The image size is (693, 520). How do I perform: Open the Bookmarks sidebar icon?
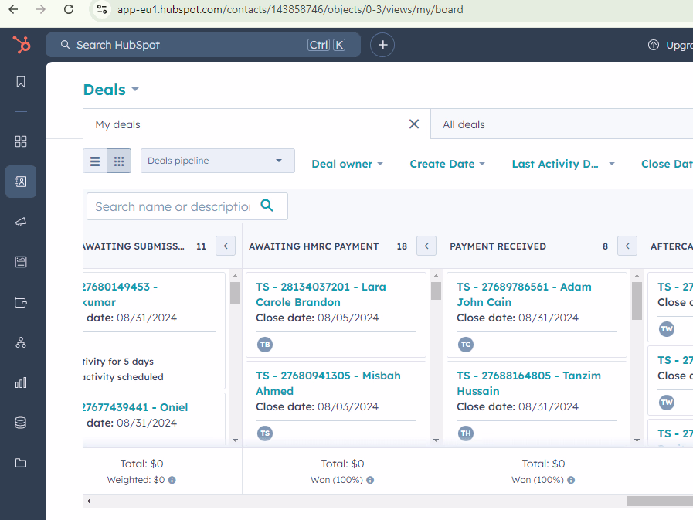point(21,82)
